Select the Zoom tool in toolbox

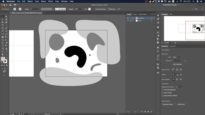click(x=6, y=54)
